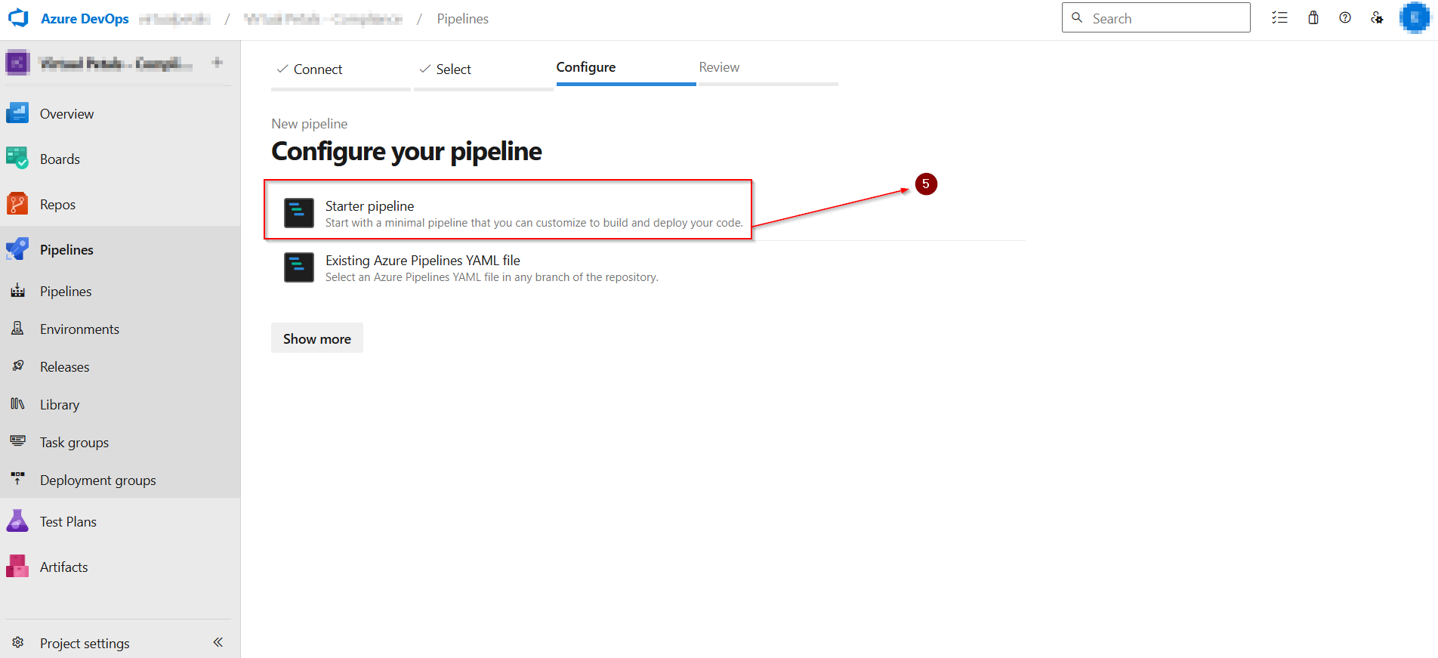Open Artifacts in the sidebar

point(120,567)
